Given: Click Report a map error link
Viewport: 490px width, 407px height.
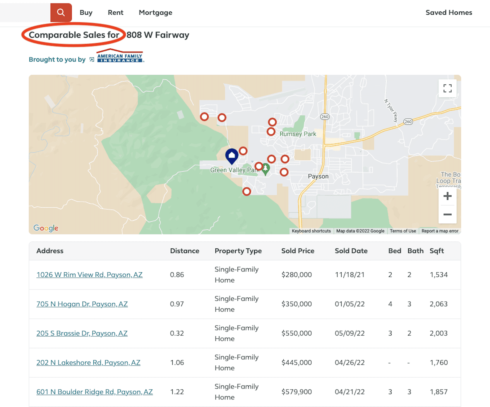Looking at the screenshot, I should pyautogui.click(x=440, y=231).
